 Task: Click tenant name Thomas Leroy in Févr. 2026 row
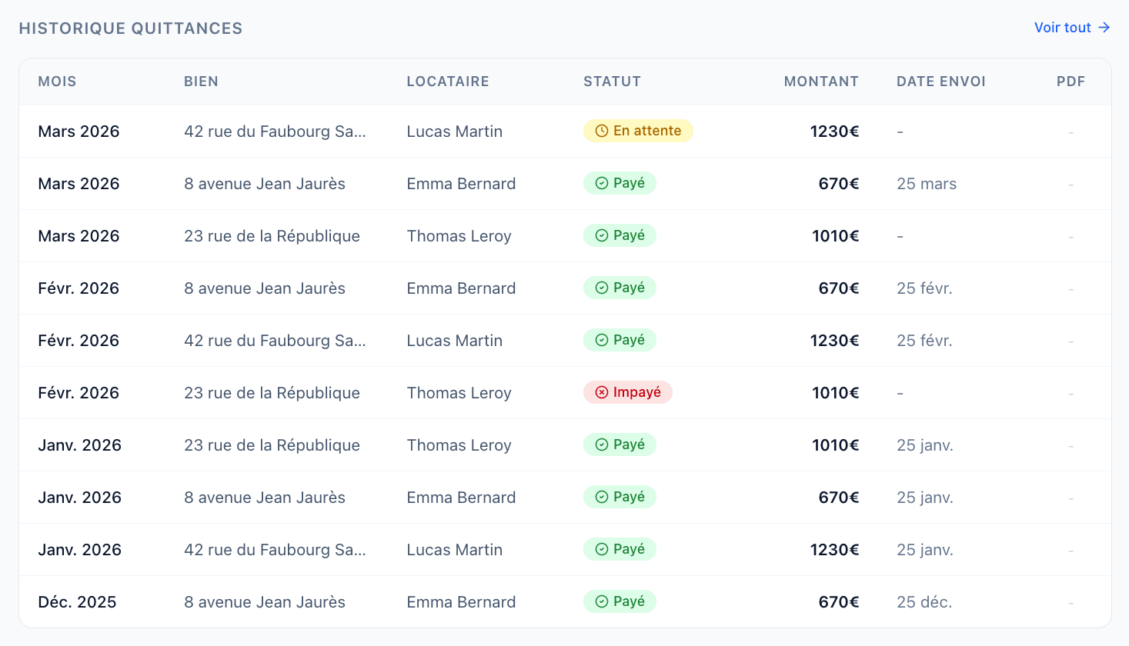coord(459,393)
